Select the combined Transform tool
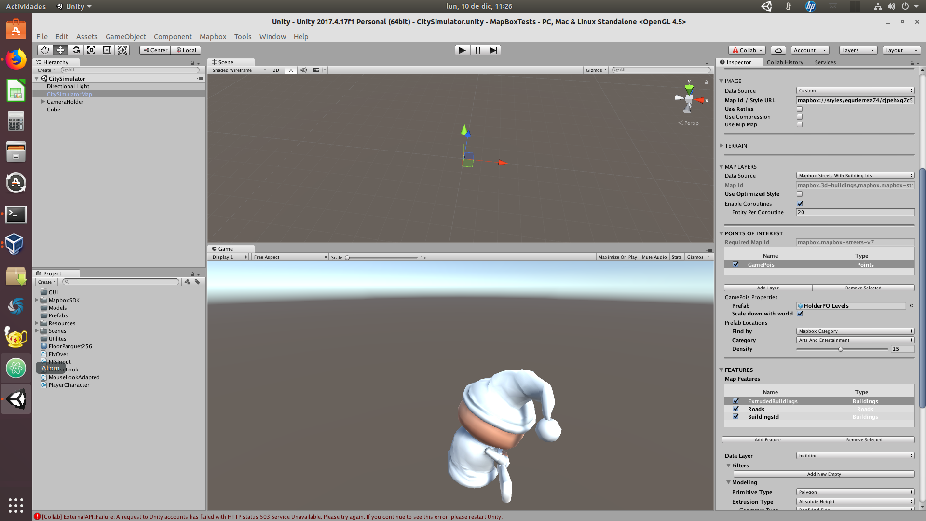 tap(122, 50)
